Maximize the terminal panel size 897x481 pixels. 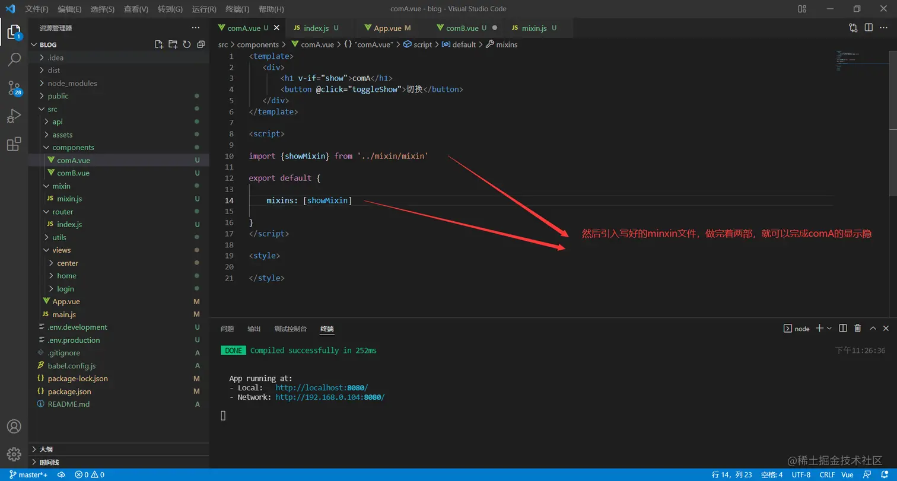coord(873,328)
